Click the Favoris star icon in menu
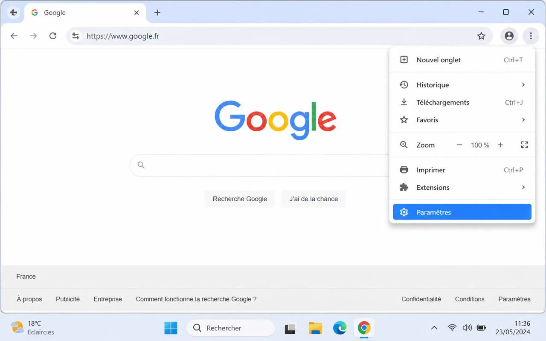Image resolution: width=546 pixels, height=341 pixels. (404, 120)
